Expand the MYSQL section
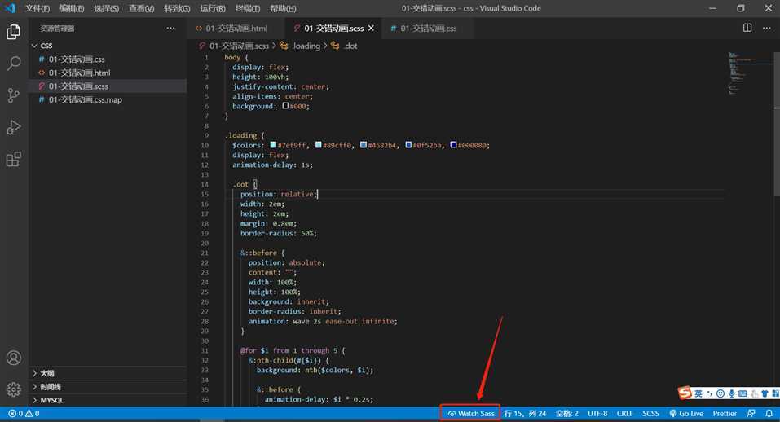The image size is (780, 422). tap(108, 400)
